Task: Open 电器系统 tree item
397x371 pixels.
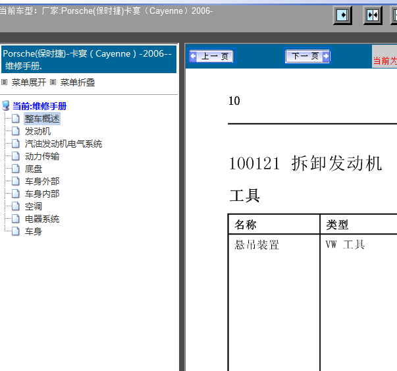Action: [42, 219]
